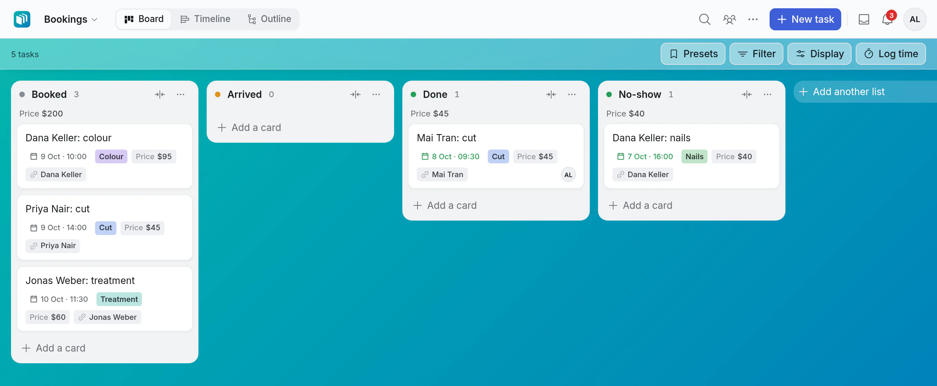This screenshot has height=386, width=937.
Task: Click the Cut tag on Priya Nair card
Action: click(x=105, y=228)
